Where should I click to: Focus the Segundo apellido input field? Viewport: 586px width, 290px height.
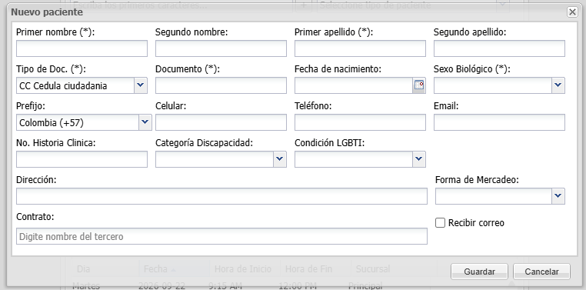point(499,48)
